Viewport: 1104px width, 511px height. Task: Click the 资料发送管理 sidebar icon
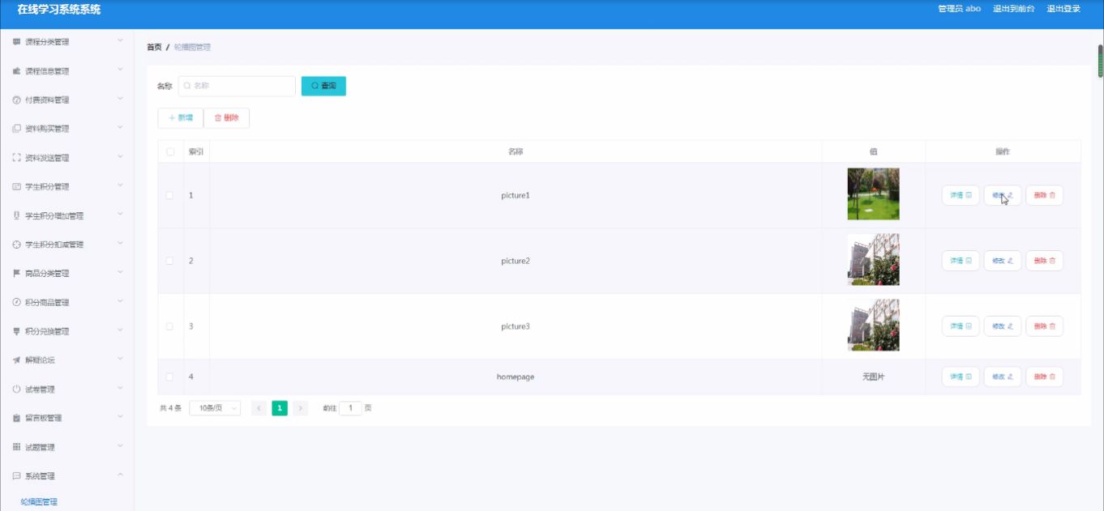tap(16, 157)
